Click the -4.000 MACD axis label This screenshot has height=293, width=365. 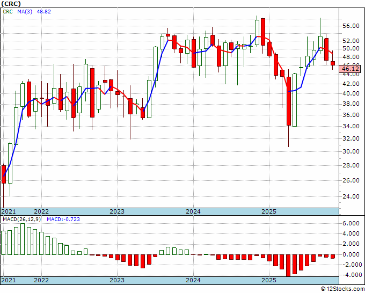[351, 275]
